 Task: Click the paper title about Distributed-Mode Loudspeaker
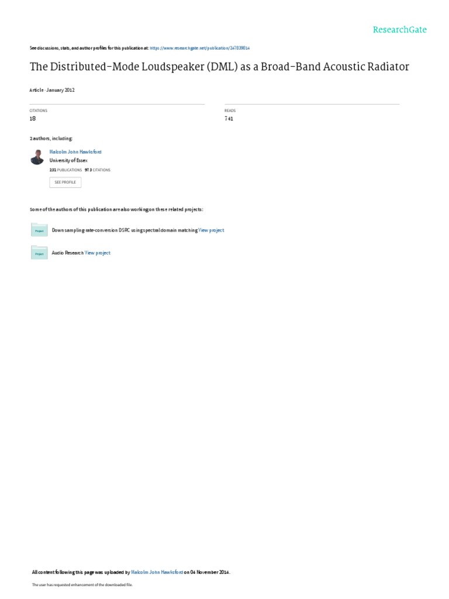220,67
